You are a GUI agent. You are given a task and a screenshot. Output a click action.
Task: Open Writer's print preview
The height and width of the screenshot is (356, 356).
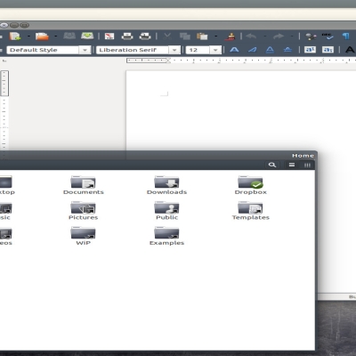(145, 36)
